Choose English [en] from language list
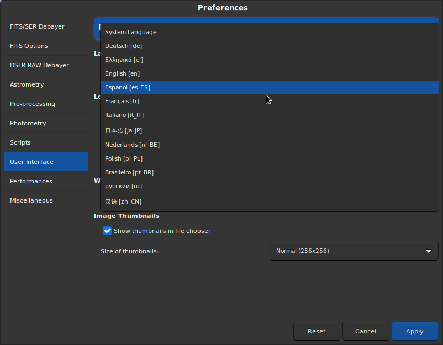This screenshot has height=345, width=443. coord(123,73)
